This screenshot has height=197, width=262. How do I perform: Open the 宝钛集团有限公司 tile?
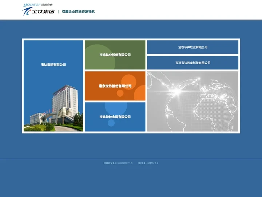pyautogui.click(x=53, y=86)
